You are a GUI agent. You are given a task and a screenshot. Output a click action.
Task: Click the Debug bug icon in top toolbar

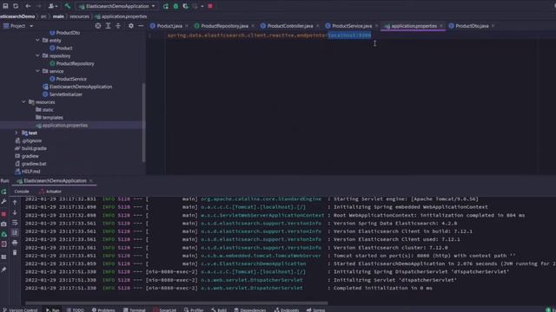(175, 6)
